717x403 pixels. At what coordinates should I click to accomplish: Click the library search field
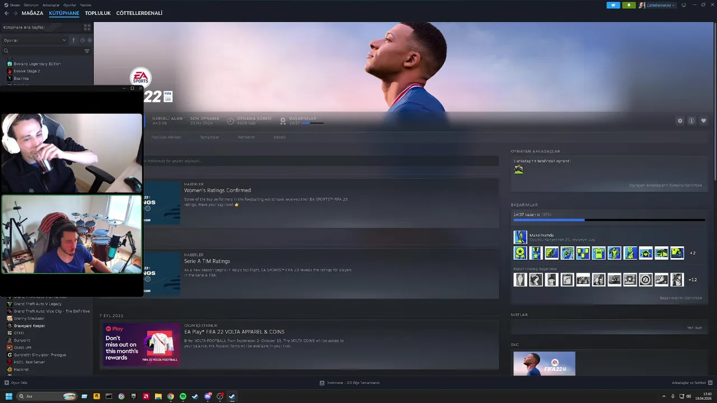pyautogui.click(x=43, y=51)
